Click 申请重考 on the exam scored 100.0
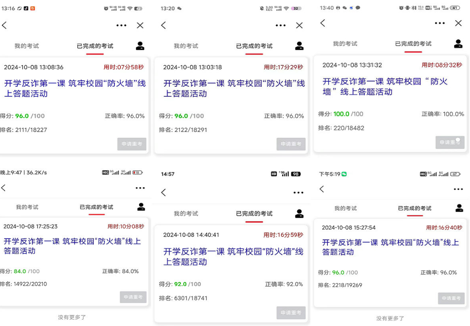This screenshot has width=470, height=326. tap(450, 142)
